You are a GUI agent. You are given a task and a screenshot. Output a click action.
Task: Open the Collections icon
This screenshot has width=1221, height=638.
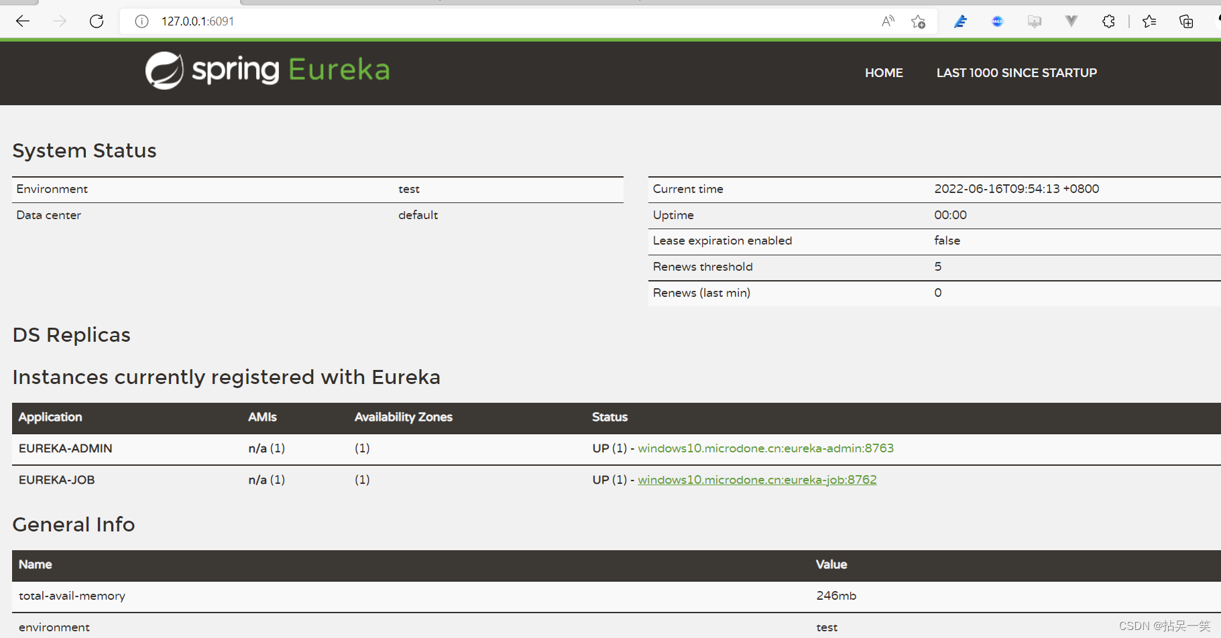(1186, 21)
